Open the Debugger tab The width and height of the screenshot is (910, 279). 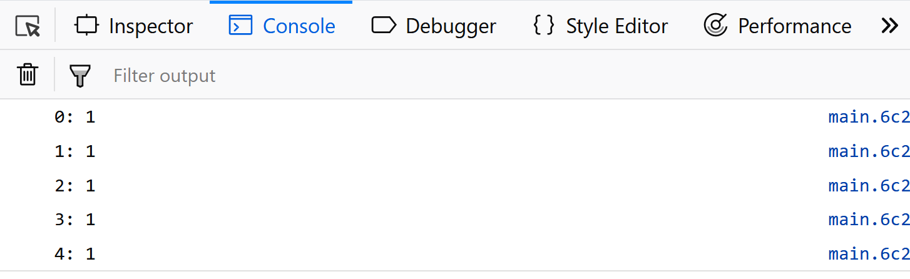(434, 26)
